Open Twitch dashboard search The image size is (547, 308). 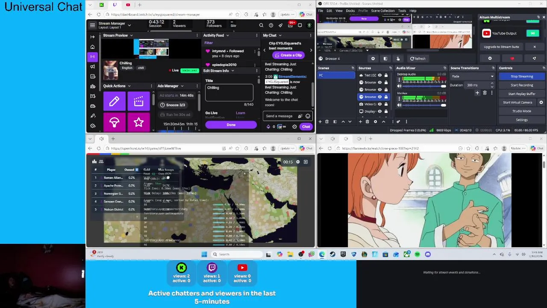261,25
